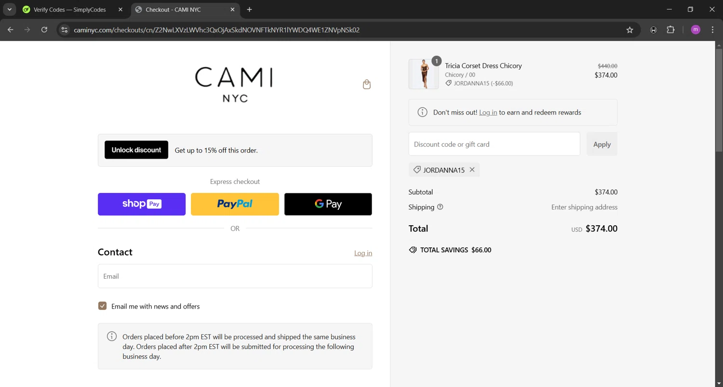Click the Tricia Corset Dress Chicory title
The image size is (723, 387).
click(483, 65)
